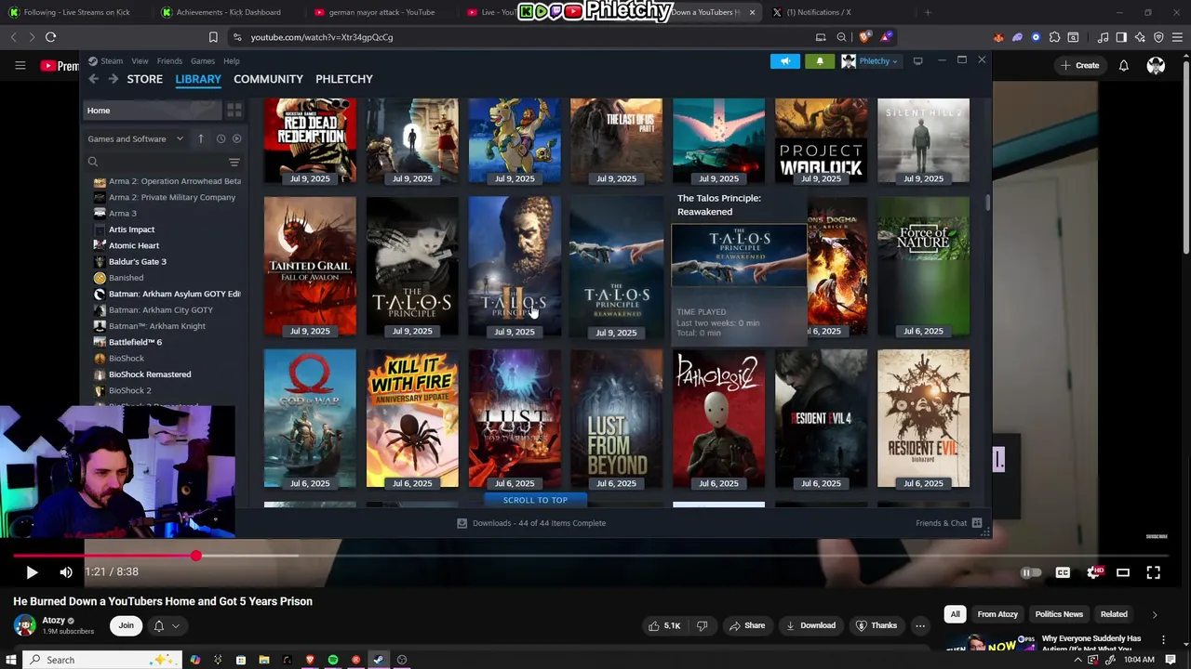
Task: Open Kill It With Fire cover
Action: pyautogui.click(x=412, y=419)
